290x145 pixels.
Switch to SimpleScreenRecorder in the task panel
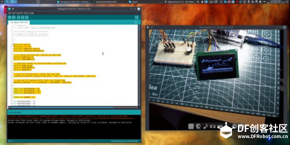(x=105, y=2)
